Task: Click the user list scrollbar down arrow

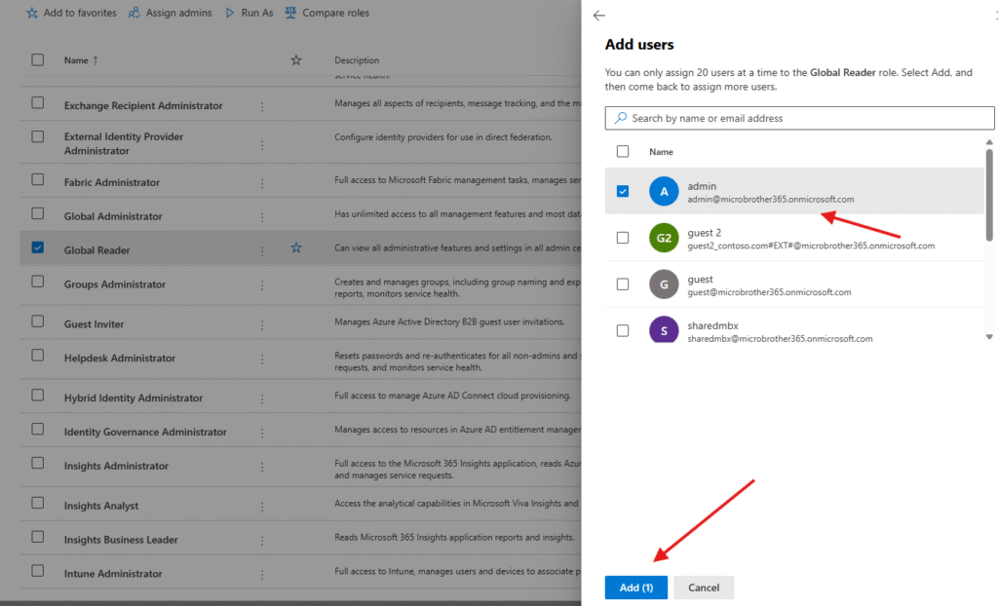Action: coord(989,336)
